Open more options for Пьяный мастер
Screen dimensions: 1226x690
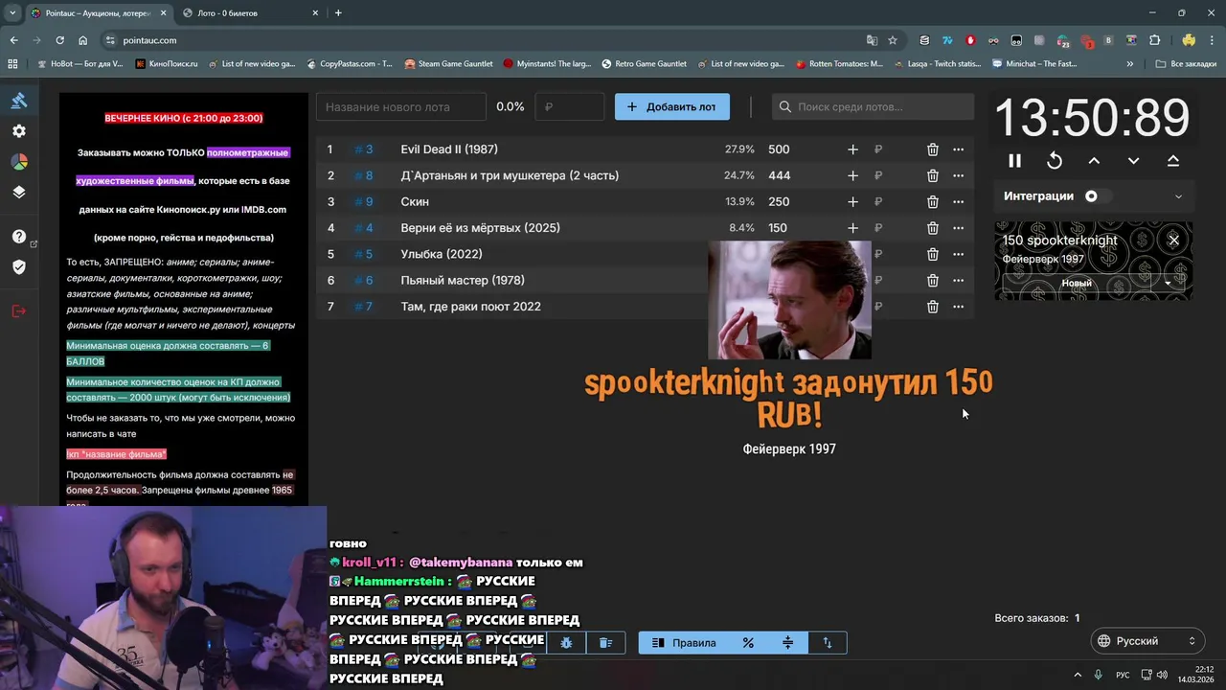point(958,280)
